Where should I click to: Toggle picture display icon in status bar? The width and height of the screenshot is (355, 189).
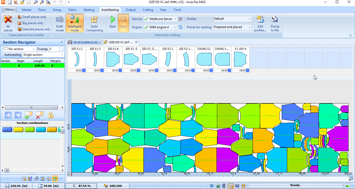[x=218, y=186]
